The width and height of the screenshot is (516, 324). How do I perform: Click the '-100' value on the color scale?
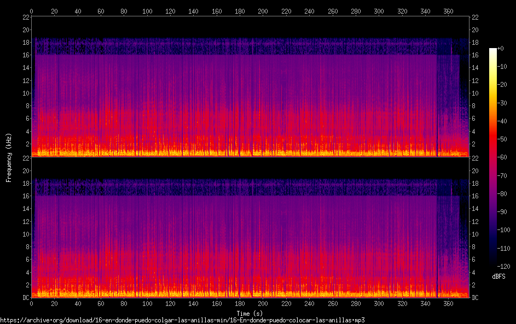coord(503,230)
